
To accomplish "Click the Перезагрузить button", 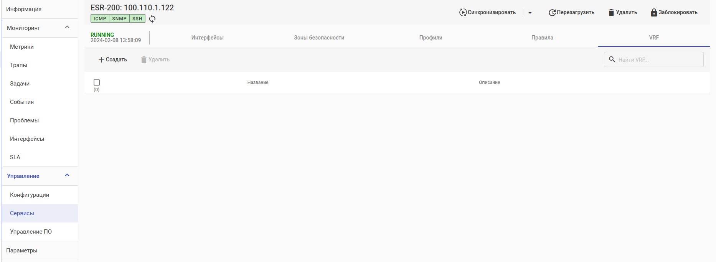I will [571, 12].
